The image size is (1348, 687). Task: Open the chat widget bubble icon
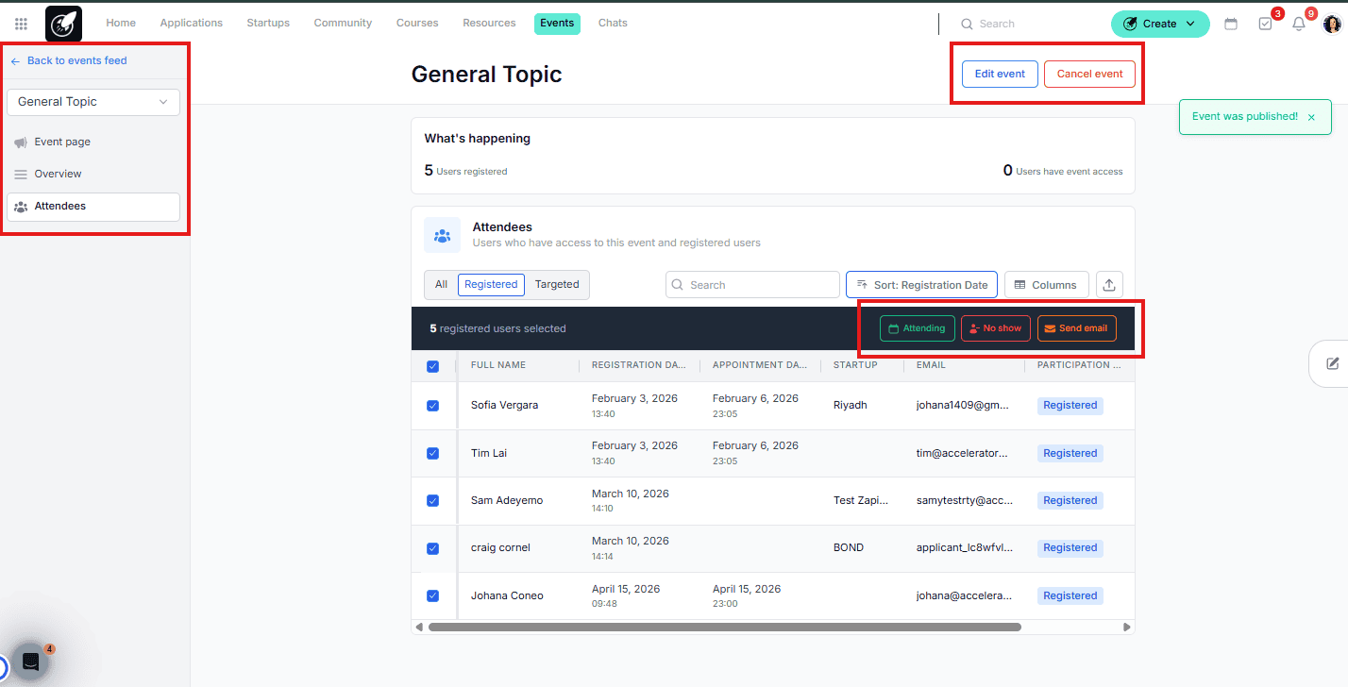[30, 662]
